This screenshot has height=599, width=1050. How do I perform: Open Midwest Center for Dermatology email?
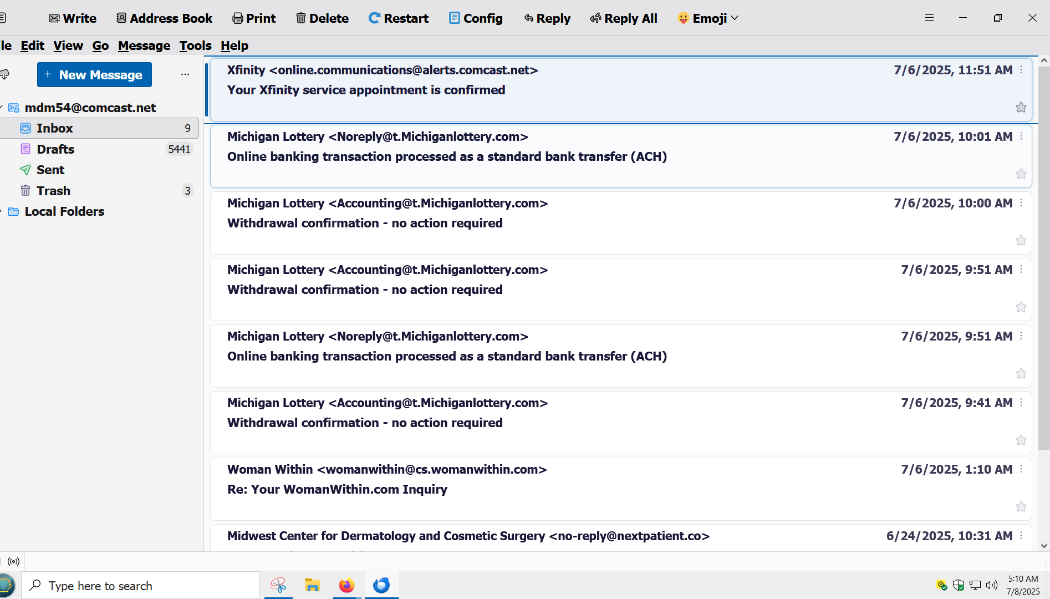tap(621, 538)
